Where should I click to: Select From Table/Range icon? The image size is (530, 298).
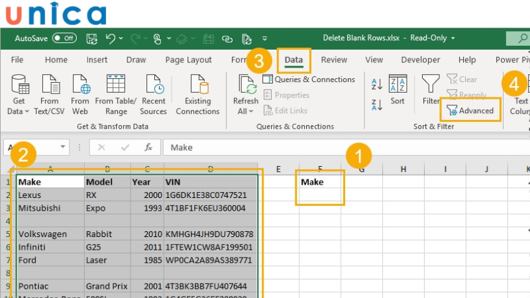click(x=116, y=93)
